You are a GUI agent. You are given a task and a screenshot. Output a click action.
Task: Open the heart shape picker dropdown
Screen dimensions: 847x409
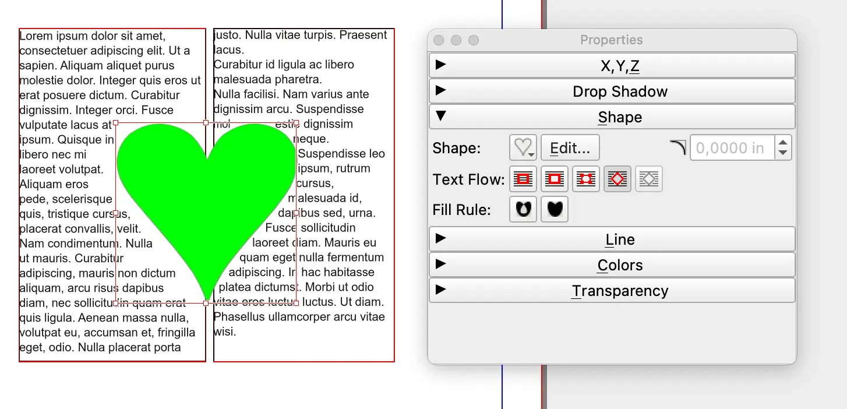tap(523, 148)
